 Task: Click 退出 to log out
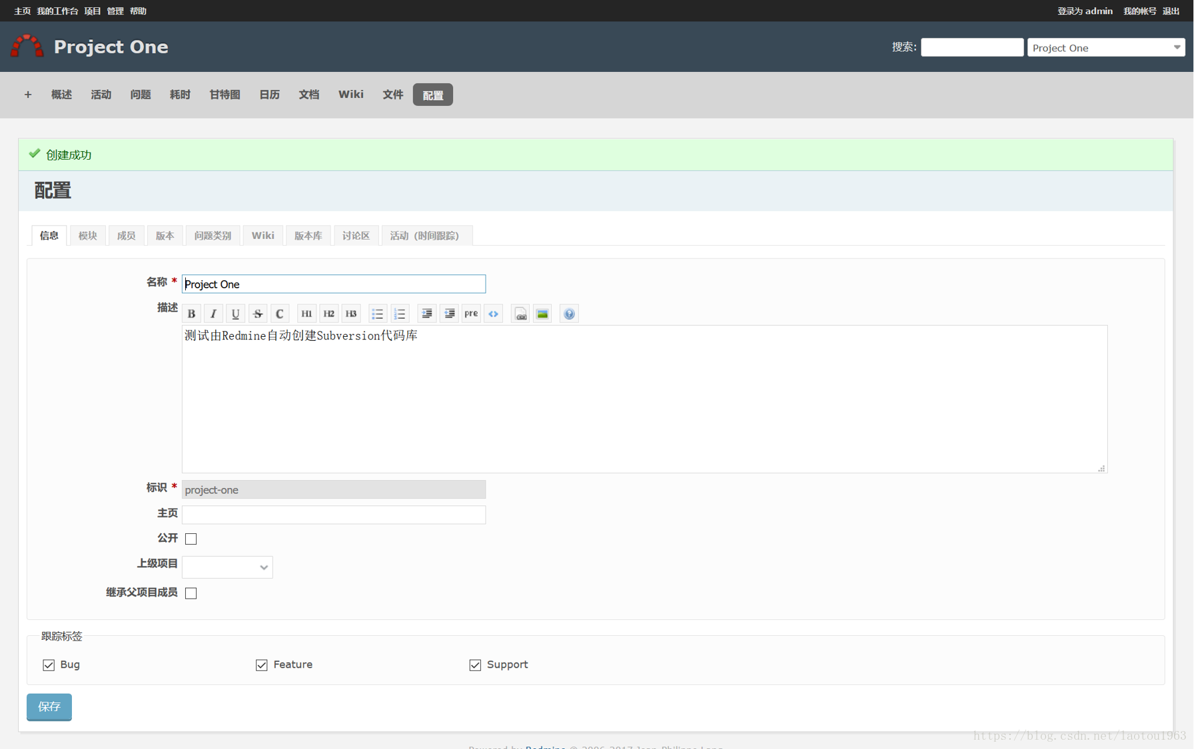[1171, 11]
